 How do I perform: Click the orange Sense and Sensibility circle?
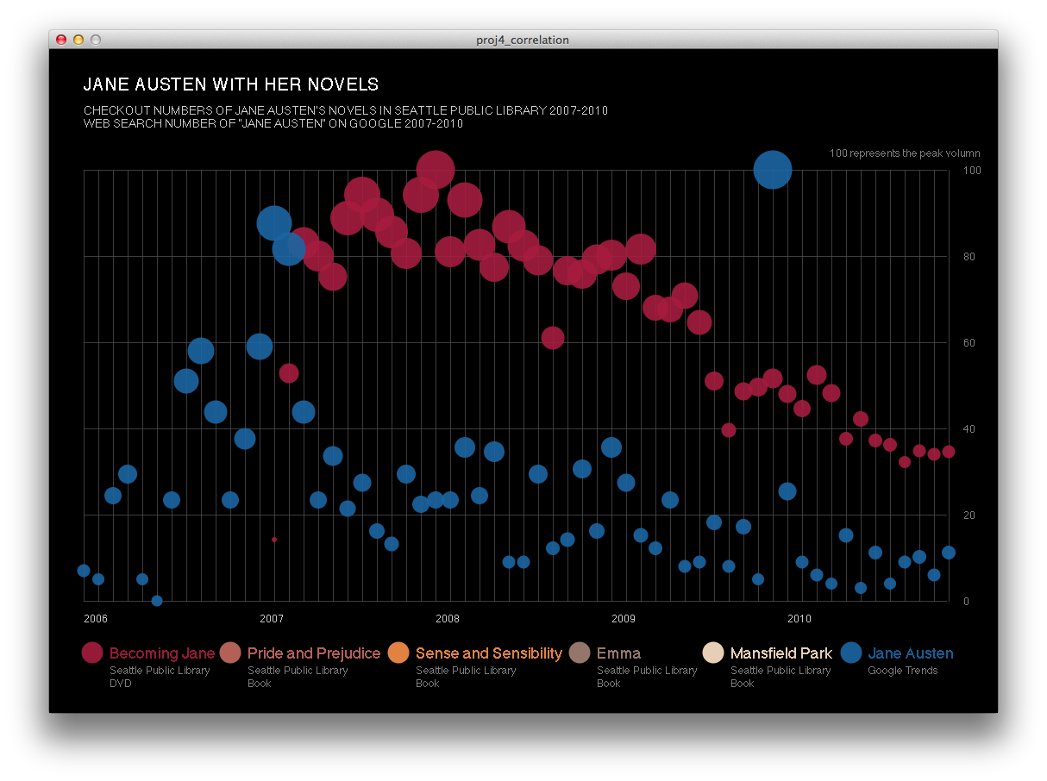tap(398, 653)
